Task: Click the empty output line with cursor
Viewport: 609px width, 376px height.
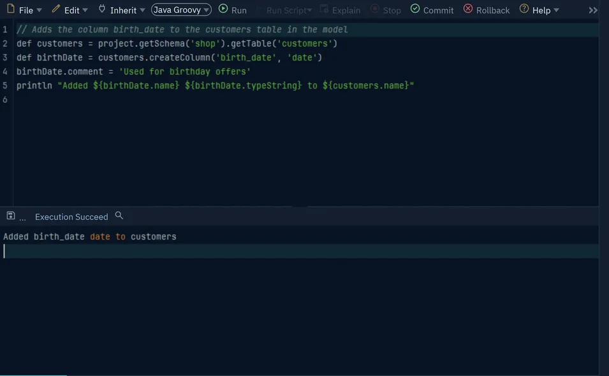Action: 300,251
